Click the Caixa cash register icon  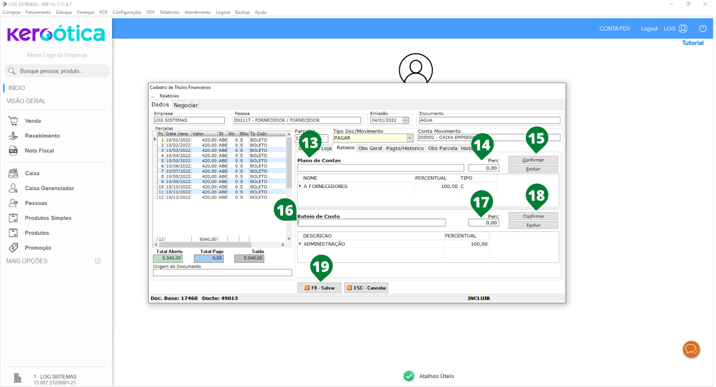coord(13,173)
